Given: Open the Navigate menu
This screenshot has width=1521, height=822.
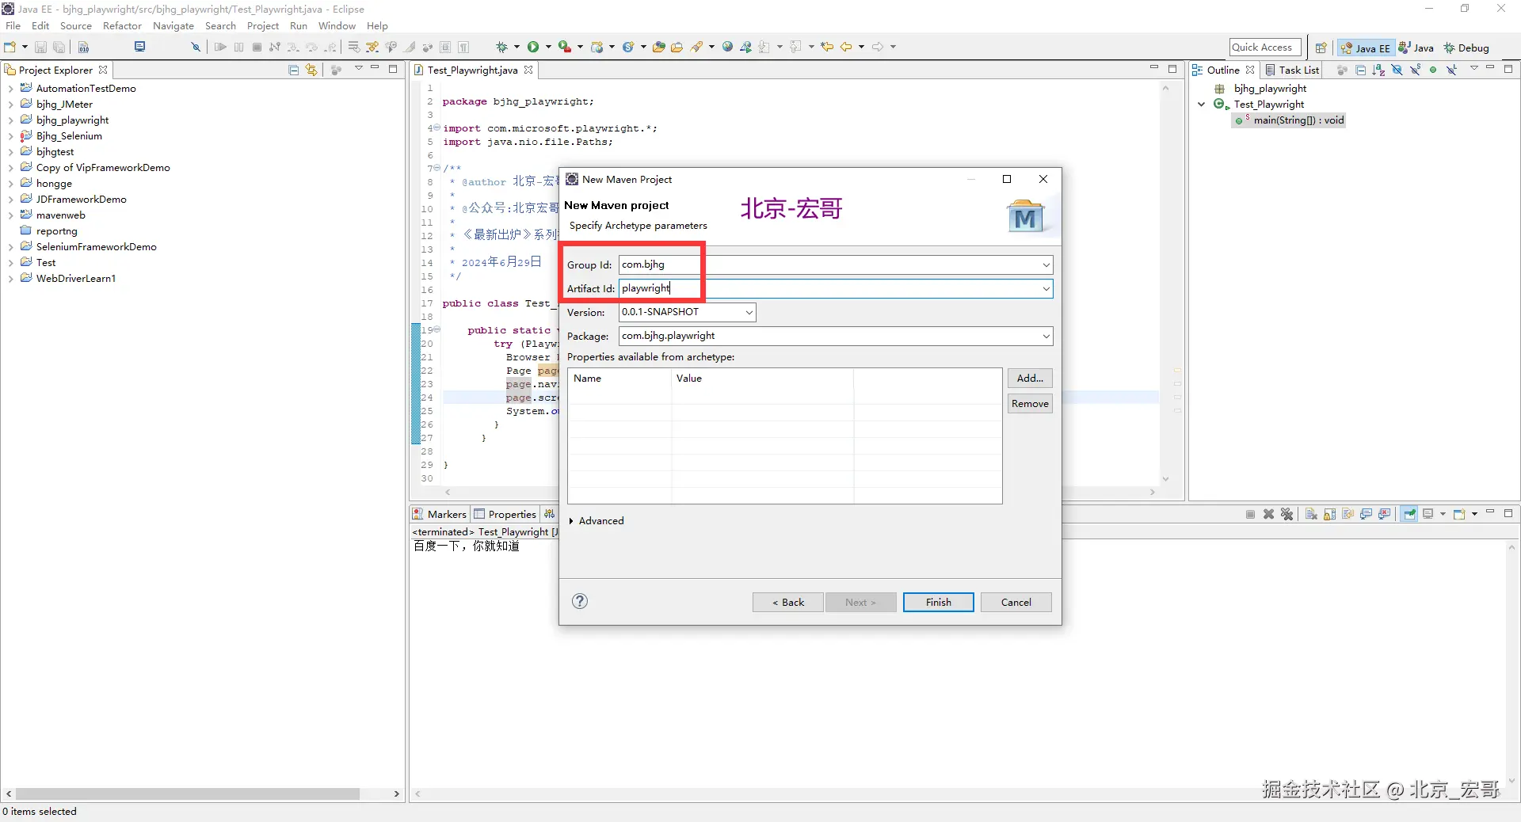Looking at the screenshot, I should click(173, 26).
